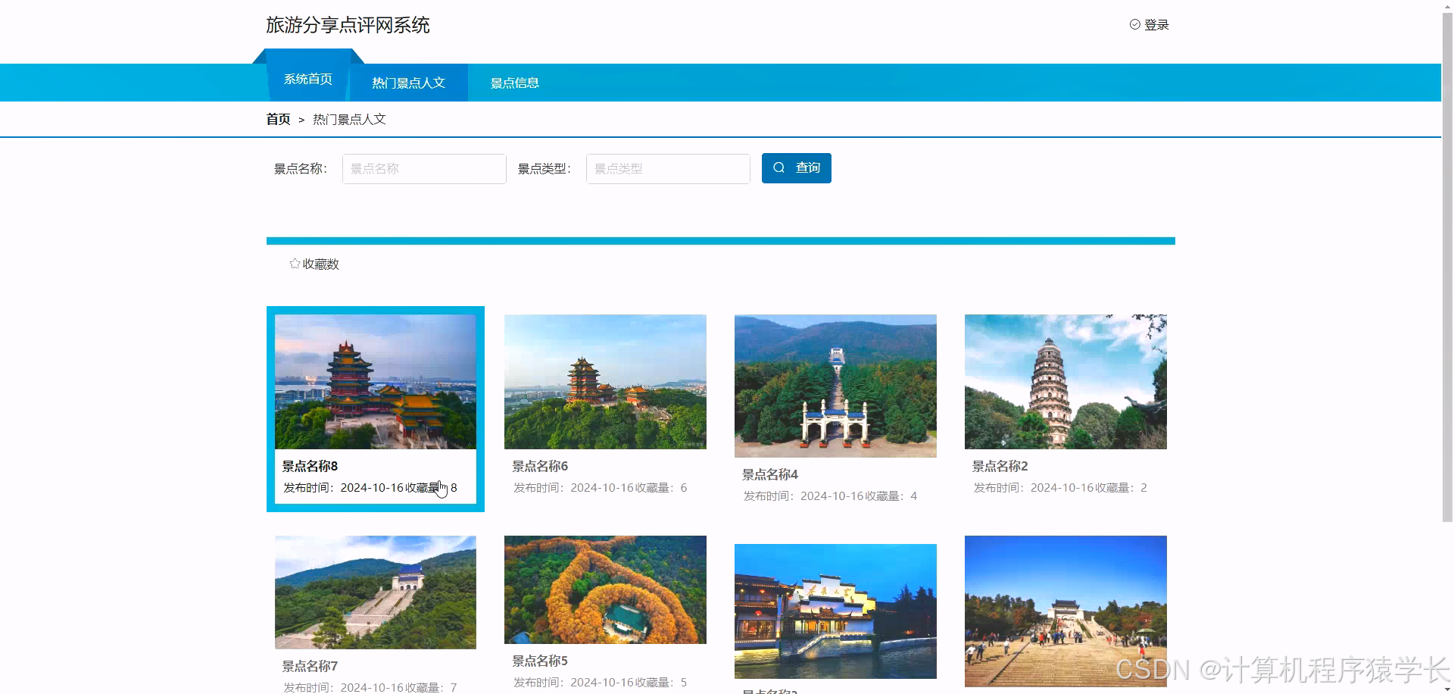The image size is (1454, 694).
Task: Click the 旅游分享点评网系统 site title
Action: point(348,25)
